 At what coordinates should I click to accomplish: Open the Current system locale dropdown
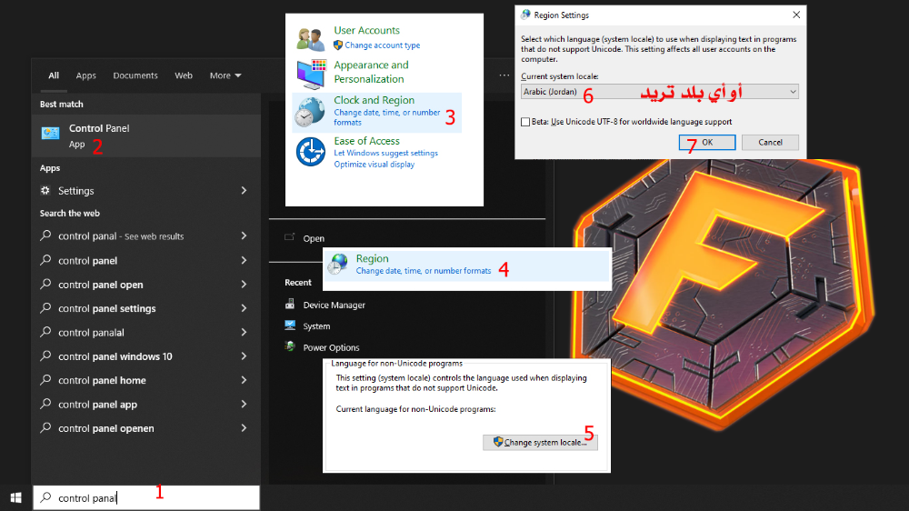[x=660, y=92]
